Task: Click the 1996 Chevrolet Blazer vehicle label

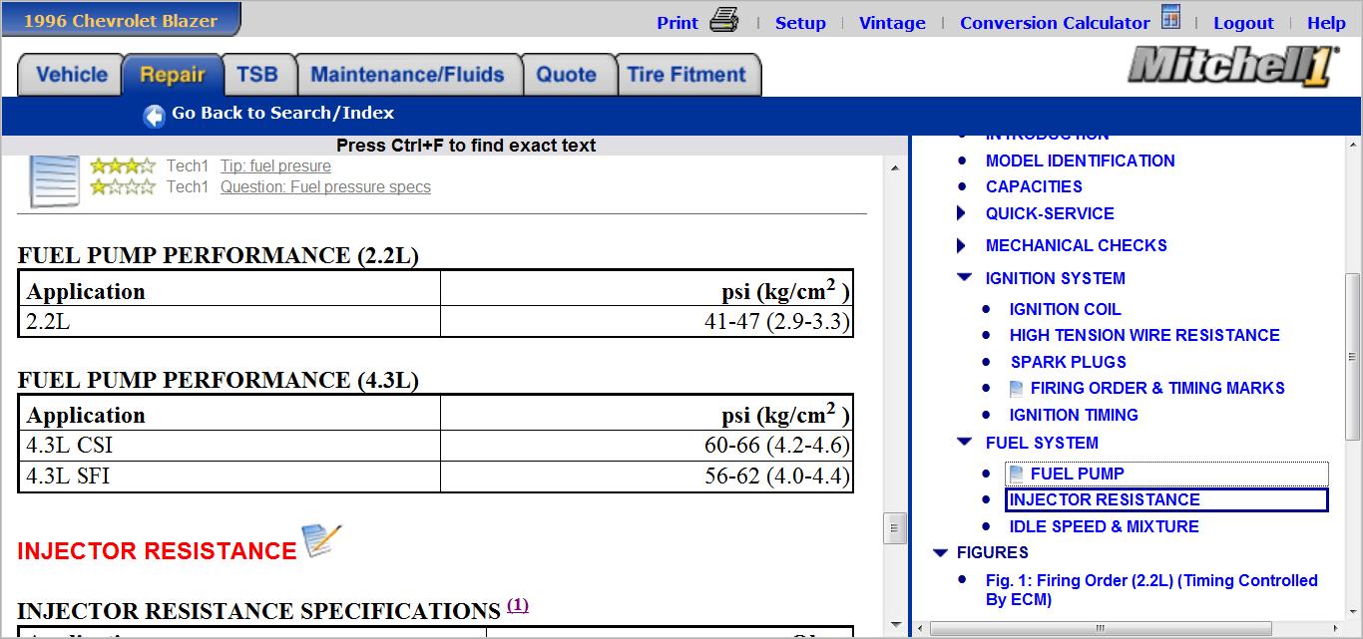Action: coord(122,20)
